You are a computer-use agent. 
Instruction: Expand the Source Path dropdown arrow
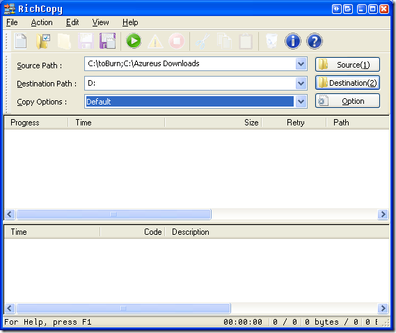click(301, 64)
